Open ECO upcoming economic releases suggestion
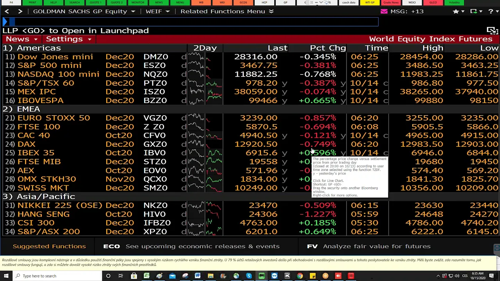500x281 pixels. click(191, 246)
